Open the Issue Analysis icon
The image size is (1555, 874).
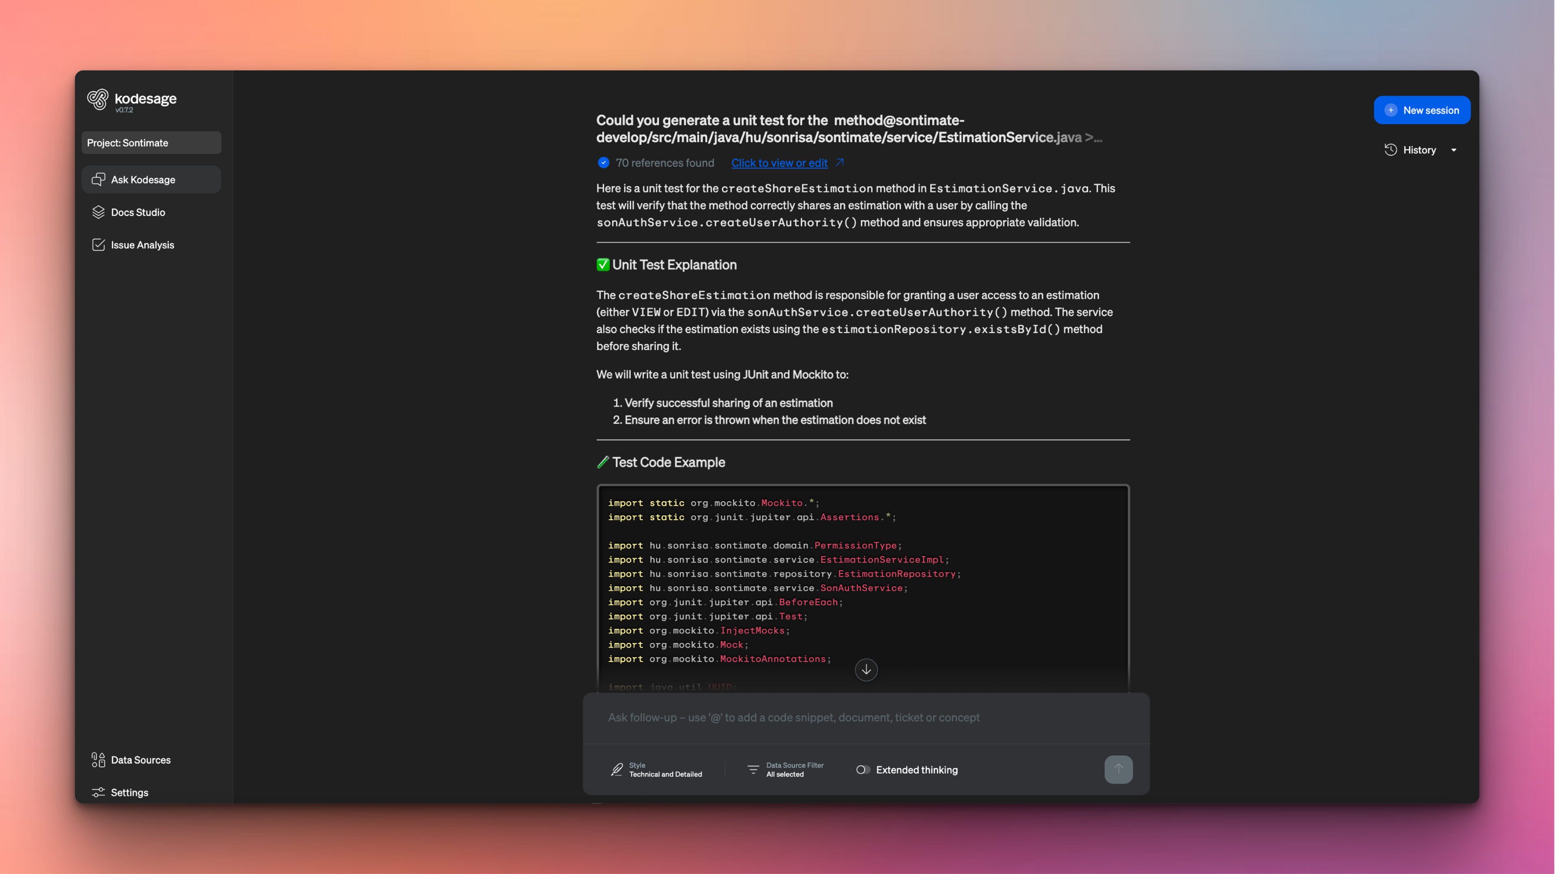(x=98, y=245)
